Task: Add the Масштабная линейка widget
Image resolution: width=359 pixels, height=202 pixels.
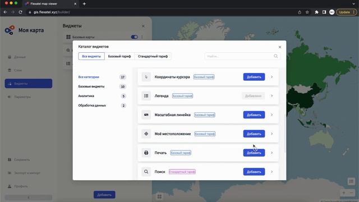Action: click(x=254, y=114)
